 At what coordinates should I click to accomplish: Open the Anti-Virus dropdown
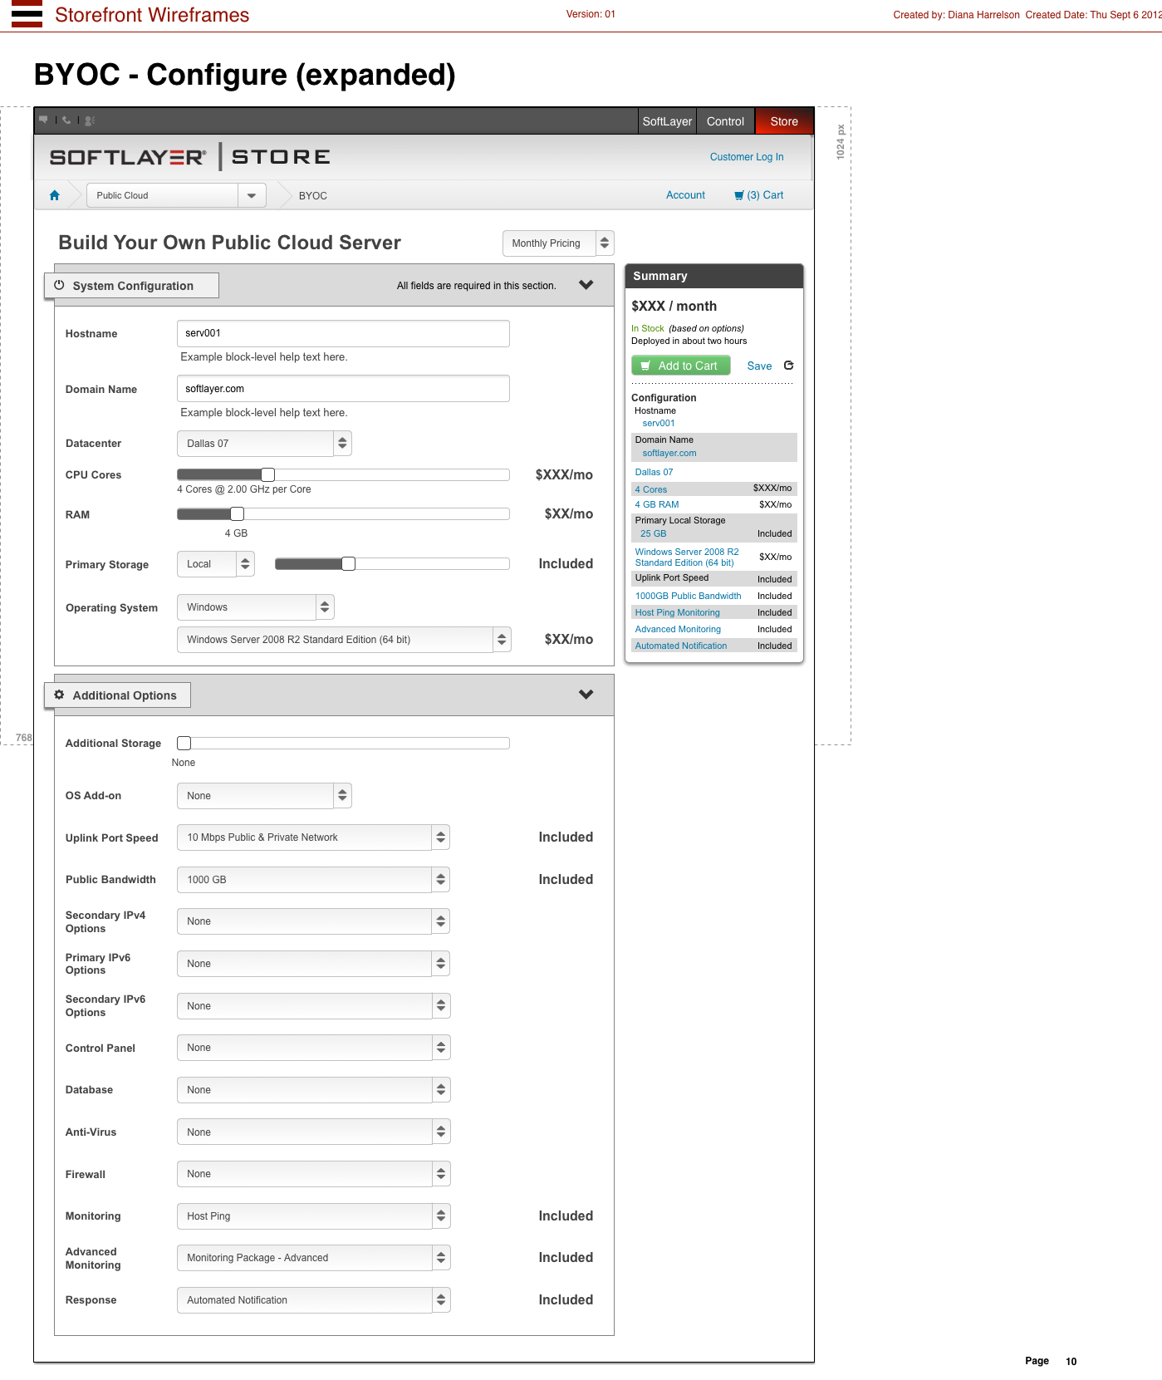[x=313, y=1132]
